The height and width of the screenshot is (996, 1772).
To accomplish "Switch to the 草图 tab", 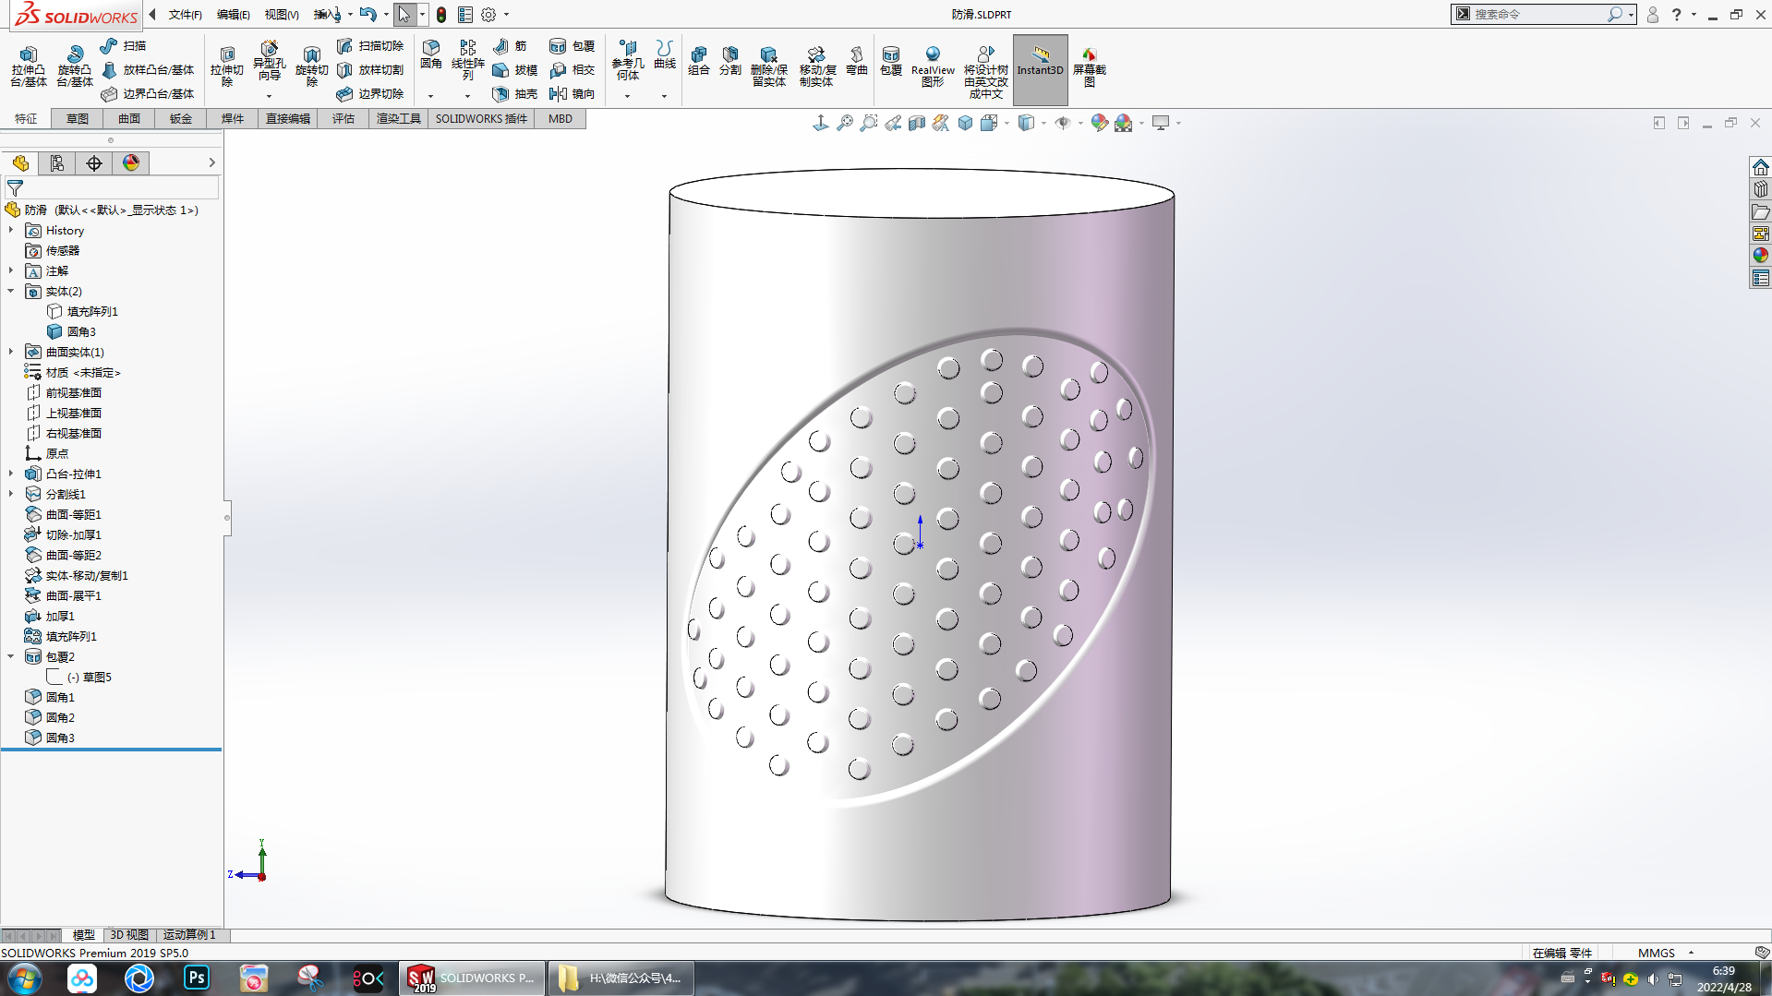I will point(78,119).
